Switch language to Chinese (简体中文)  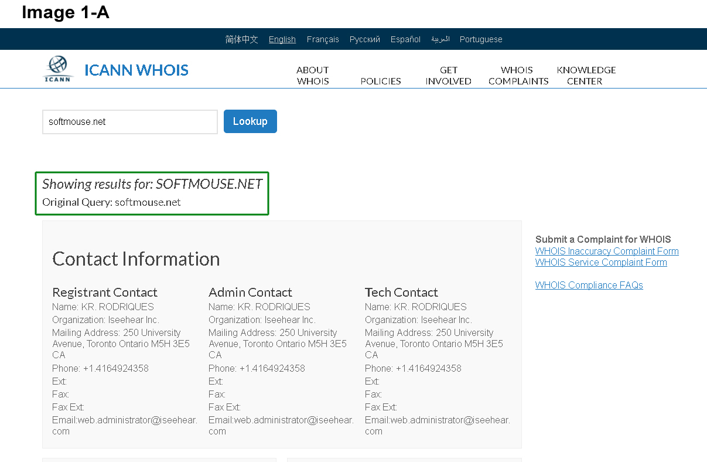pos(241,39)
